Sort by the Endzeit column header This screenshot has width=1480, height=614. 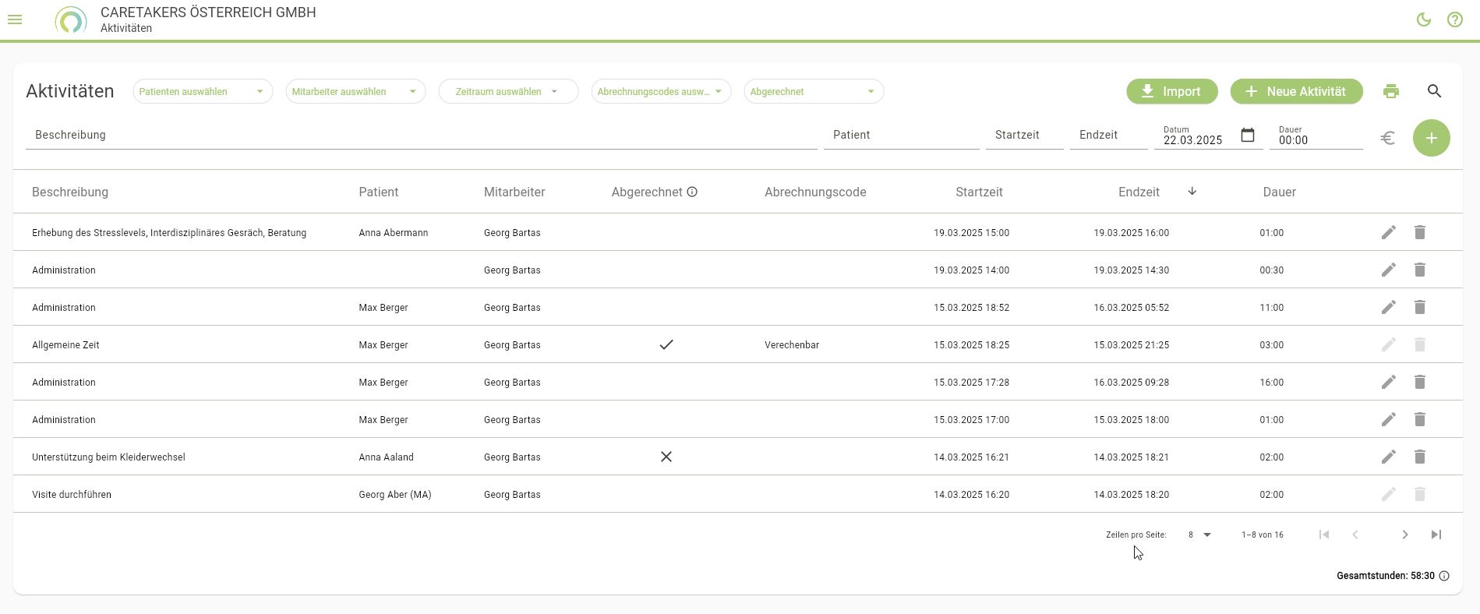click(1139, 192)
